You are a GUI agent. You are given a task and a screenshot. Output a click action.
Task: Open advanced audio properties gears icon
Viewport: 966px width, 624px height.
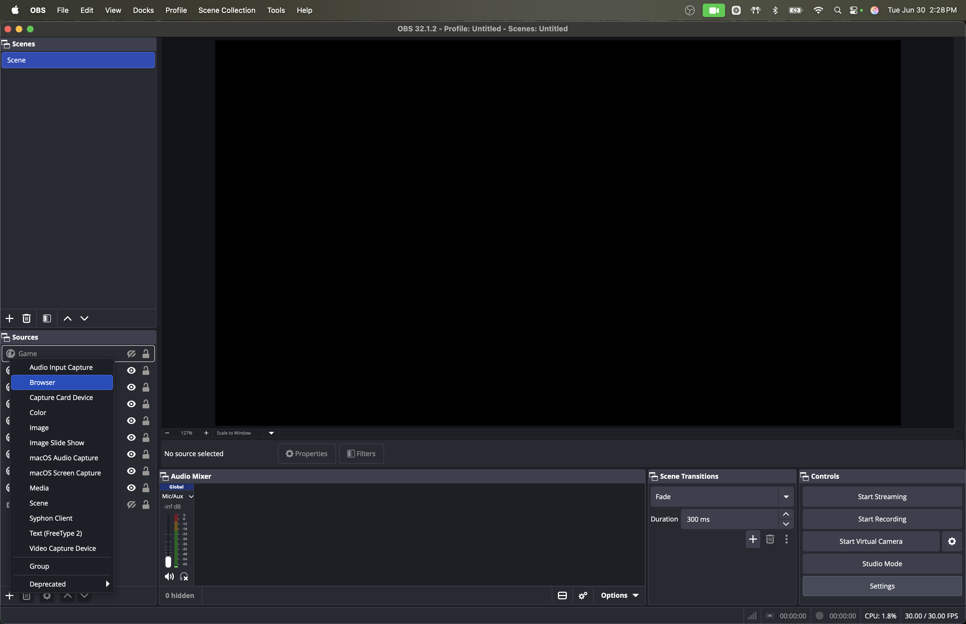583,595
